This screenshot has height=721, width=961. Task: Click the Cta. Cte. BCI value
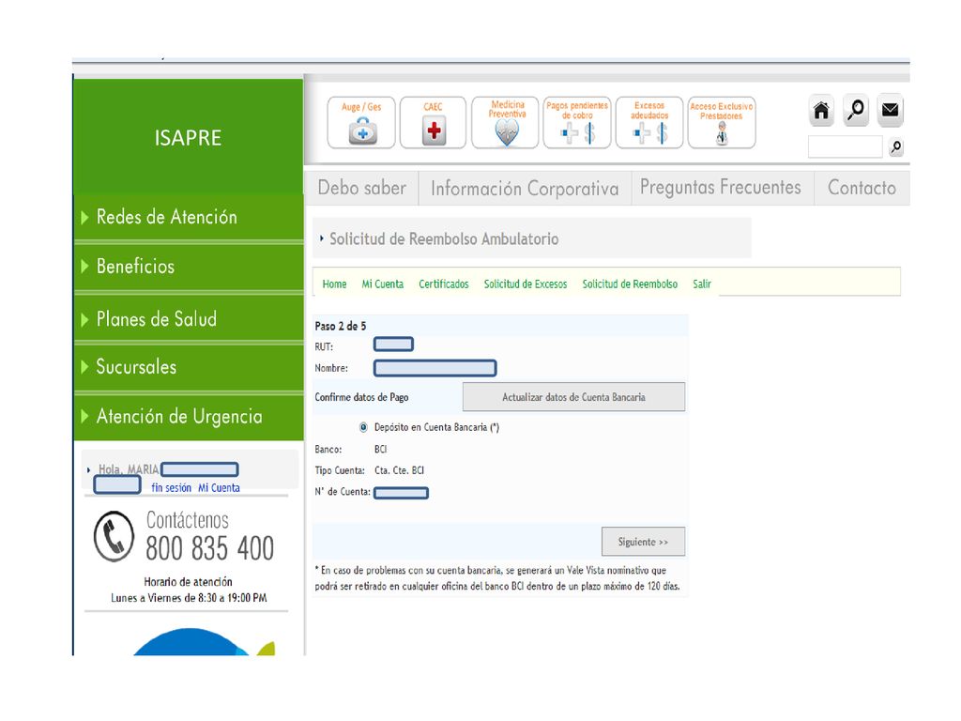point(399,470)
